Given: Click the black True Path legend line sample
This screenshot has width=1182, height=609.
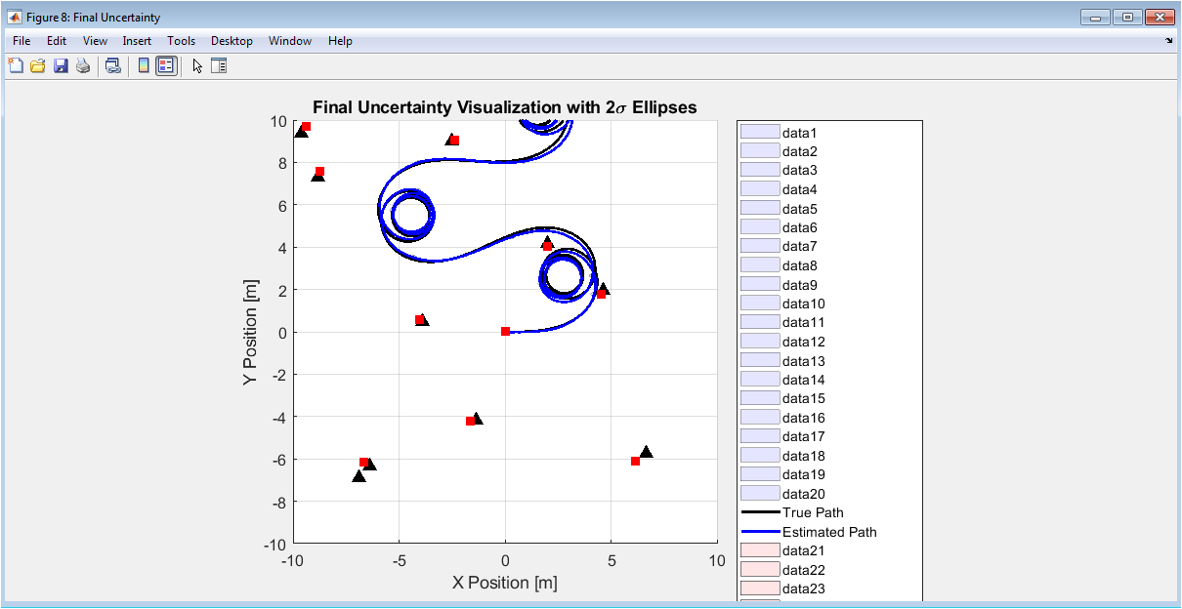Looking at the screenshot, I should click(760, 512).
